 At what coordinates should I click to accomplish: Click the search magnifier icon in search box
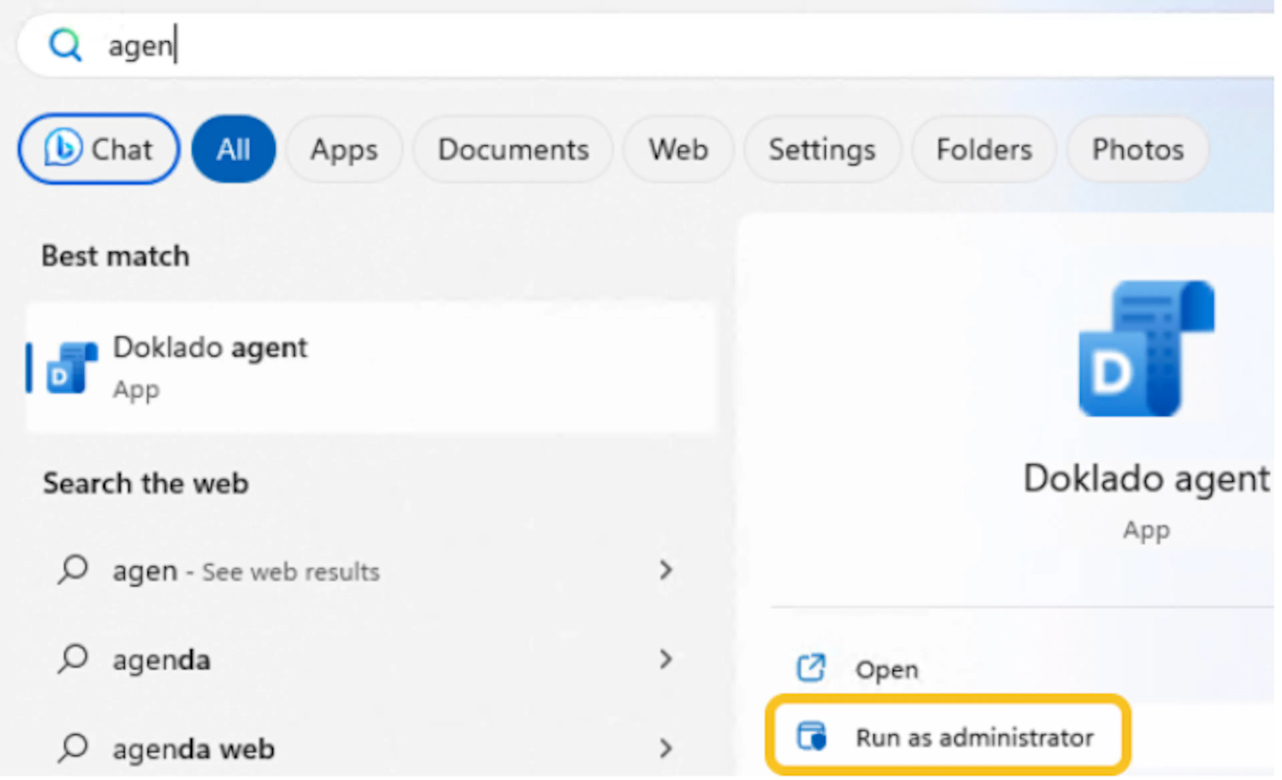[x=65, y=45]
